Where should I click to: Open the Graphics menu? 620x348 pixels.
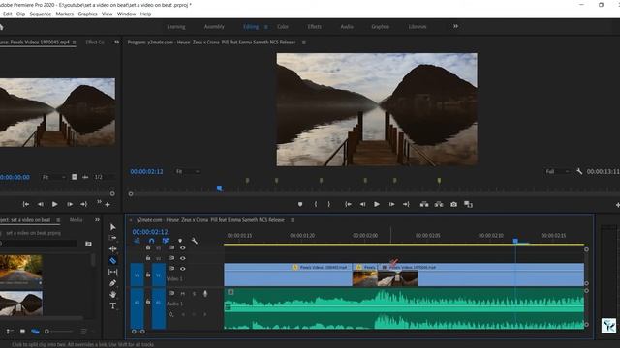(87, 14)
